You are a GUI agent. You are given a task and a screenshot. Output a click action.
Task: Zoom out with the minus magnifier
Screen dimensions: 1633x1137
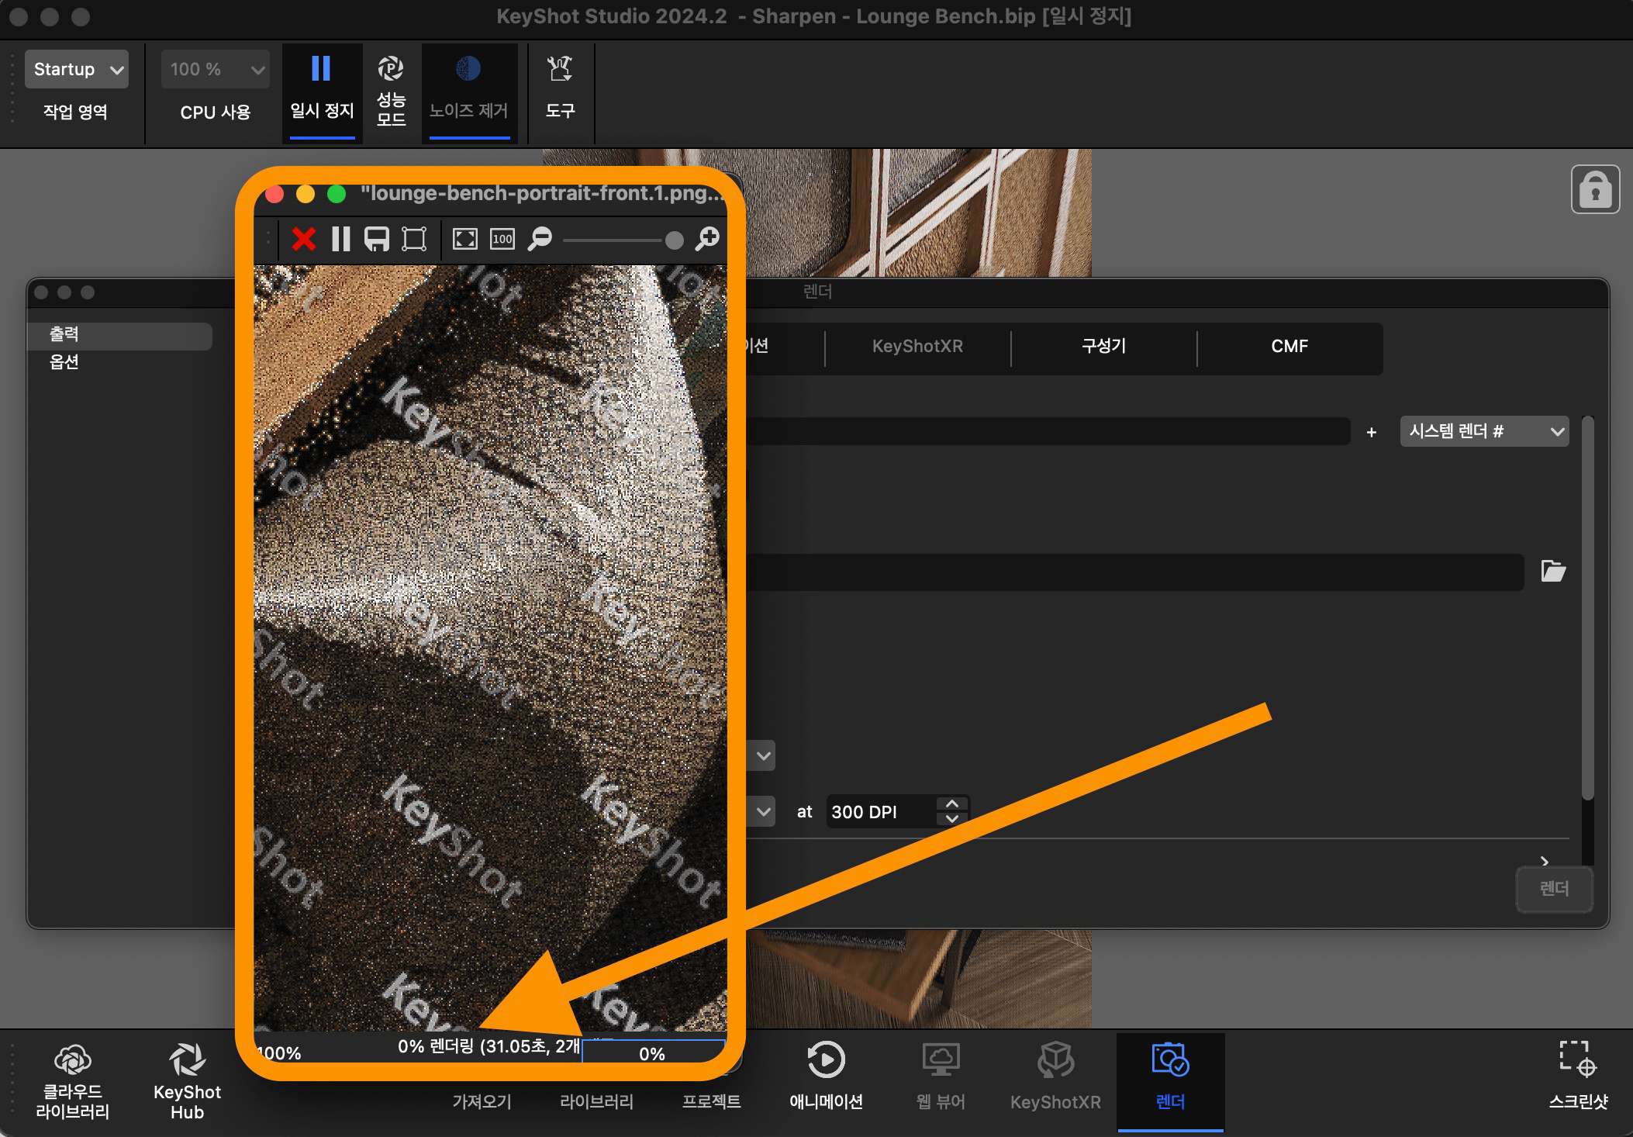click(x=540, y=239)
